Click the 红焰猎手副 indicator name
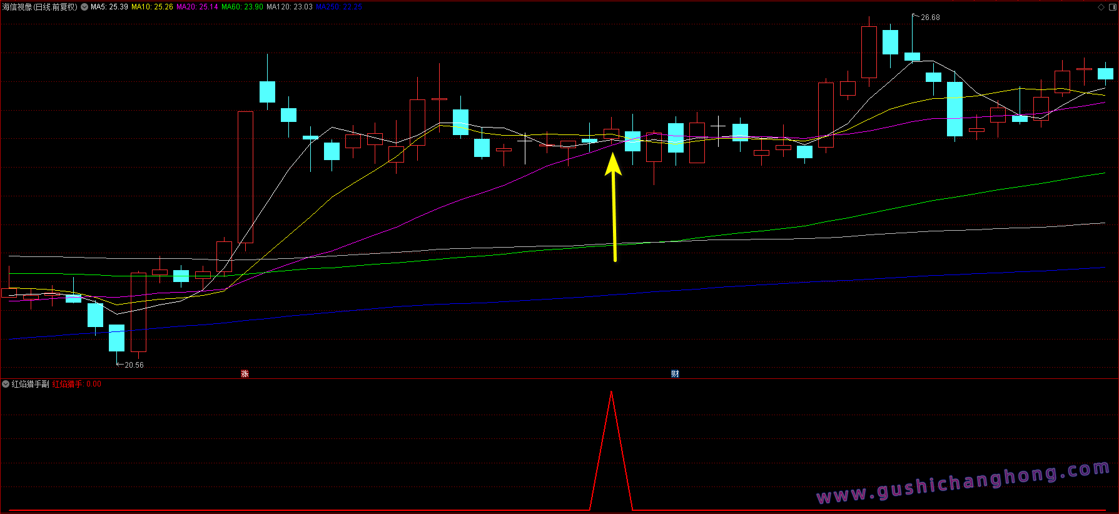The width and height of the screenshot is (1119, 514). click(x=30, y=384)
